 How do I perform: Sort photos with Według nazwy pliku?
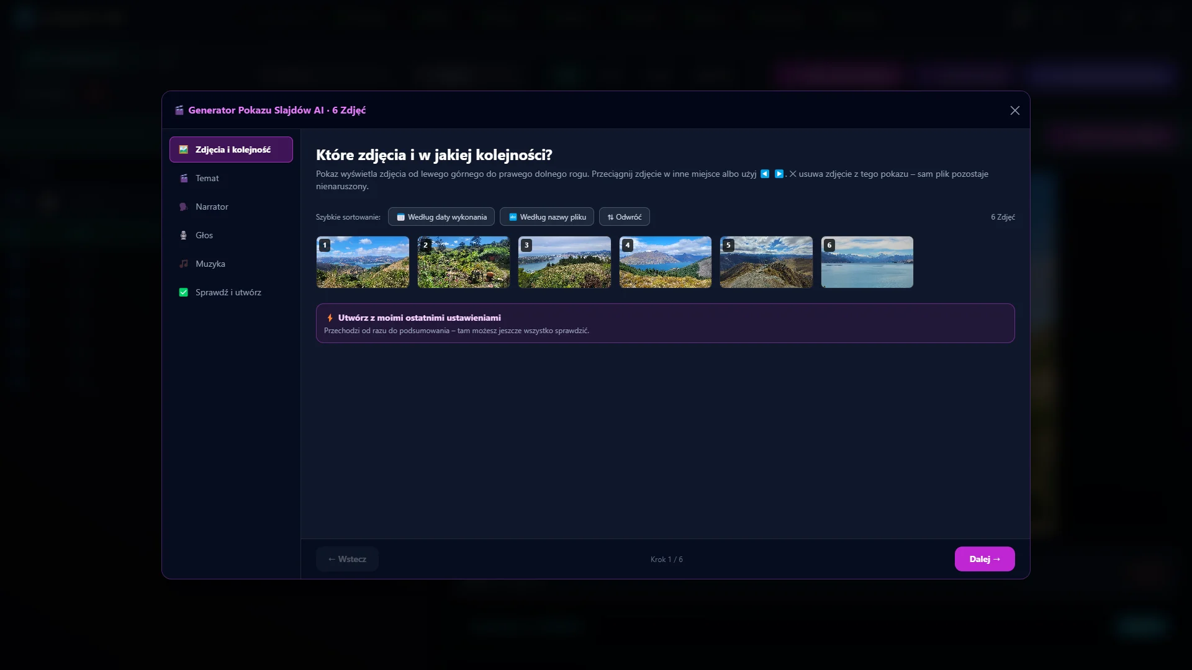point(547,217)
